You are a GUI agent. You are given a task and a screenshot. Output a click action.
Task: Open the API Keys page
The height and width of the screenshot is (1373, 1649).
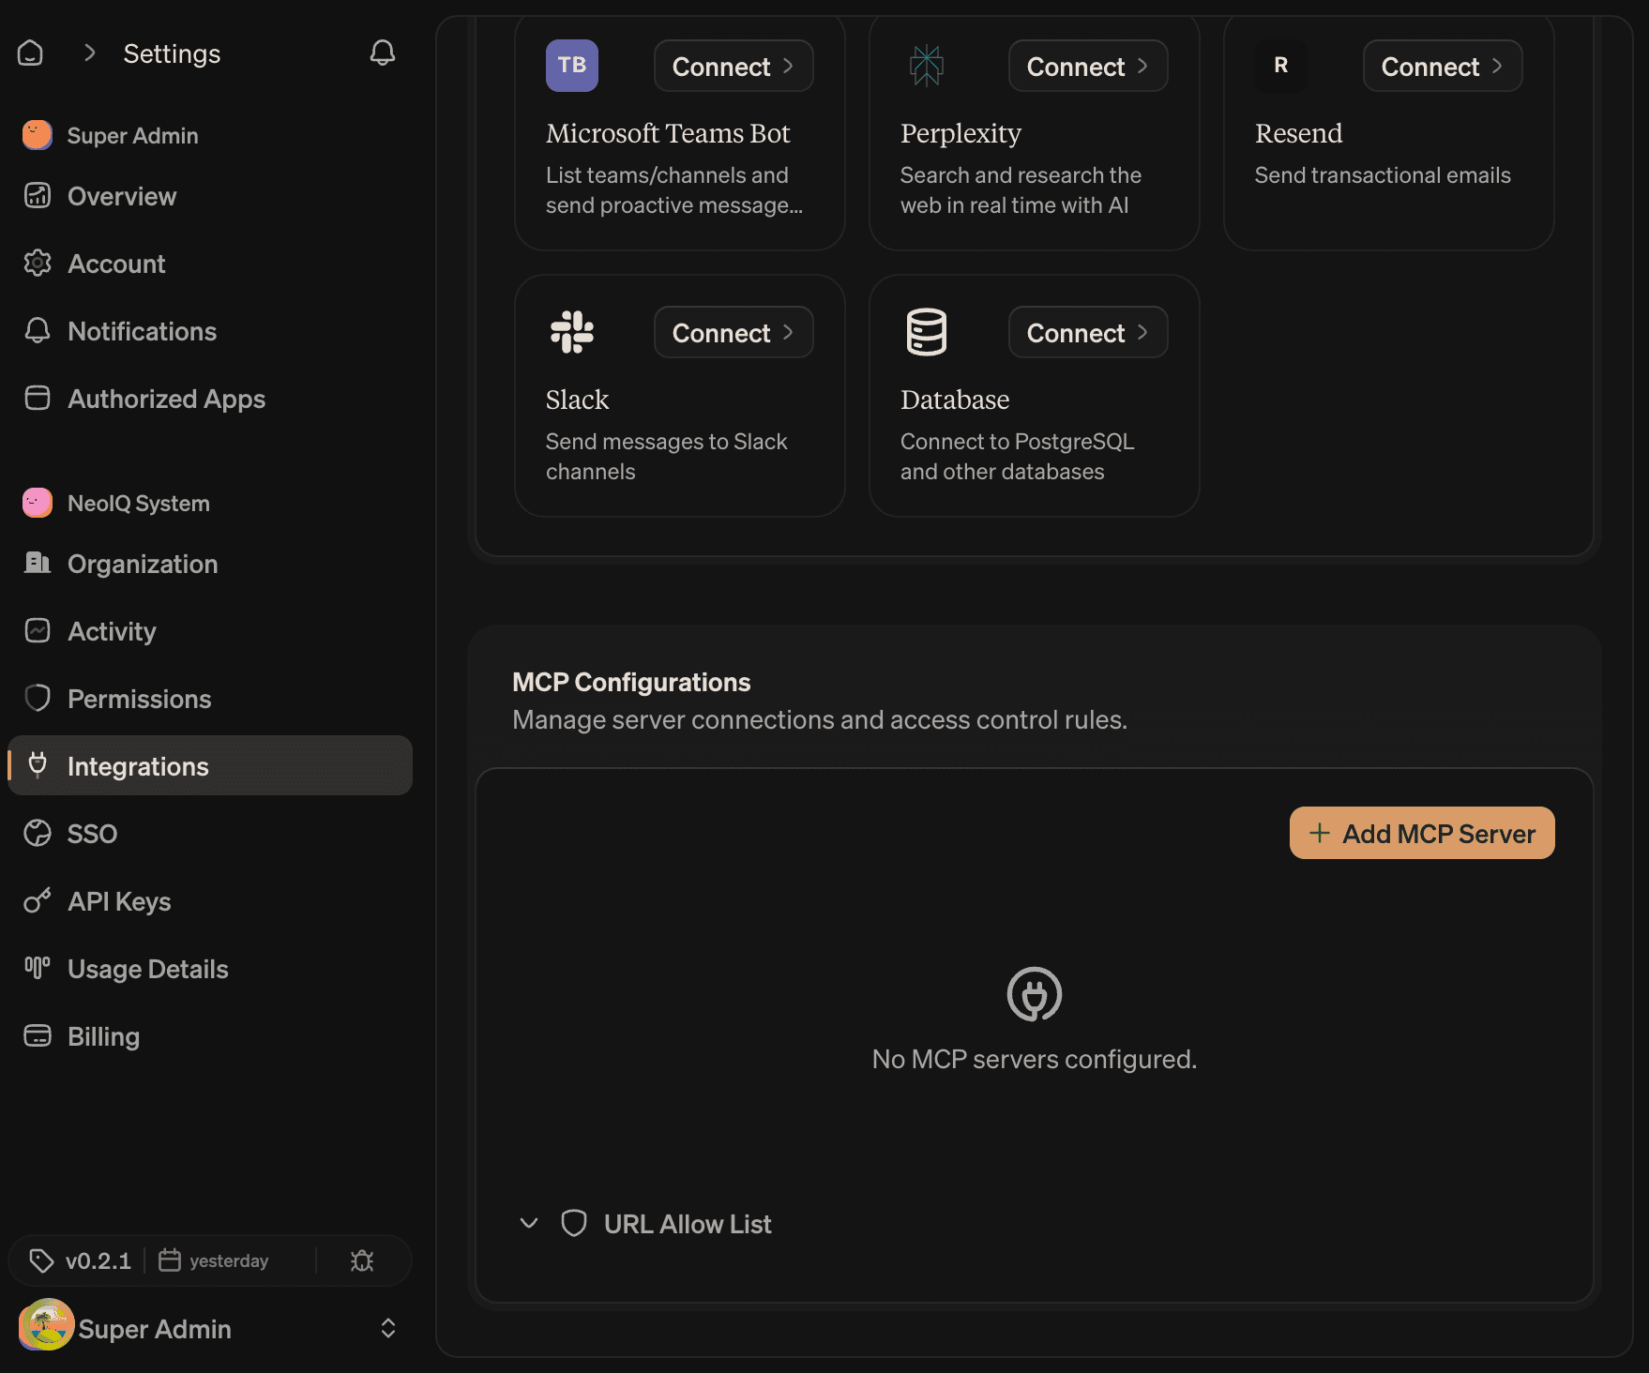click(210, 901)
